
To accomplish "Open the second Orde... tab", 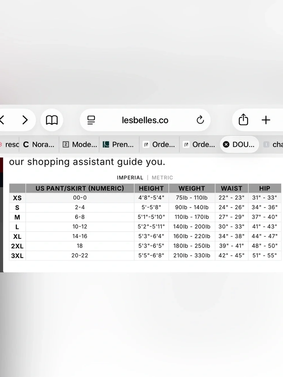I will pyautogui.click(x=200, y=145).
